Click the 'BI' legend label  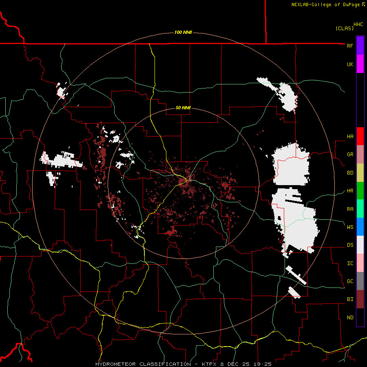350,299
